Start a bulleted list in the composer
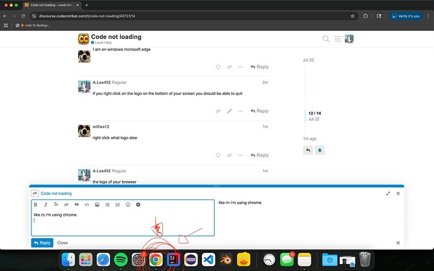434x271 pixels. coord(108,204)
